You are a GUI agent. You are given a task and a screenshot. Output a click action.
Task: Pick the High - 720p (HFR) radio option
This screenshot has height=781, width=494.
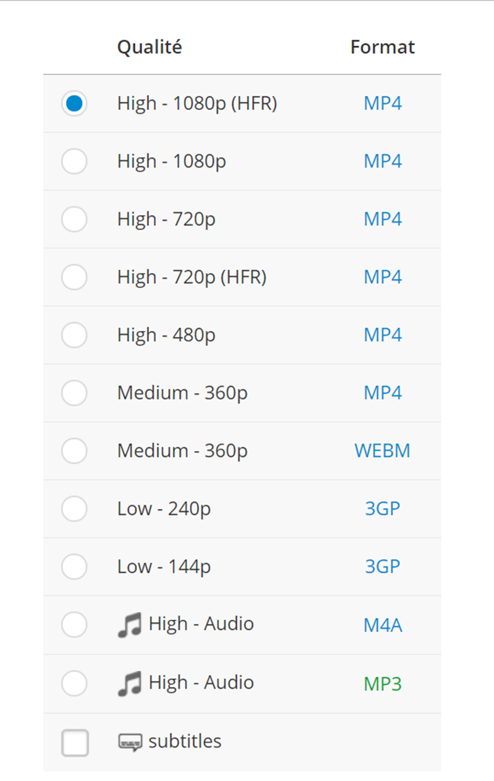point(74,277)
